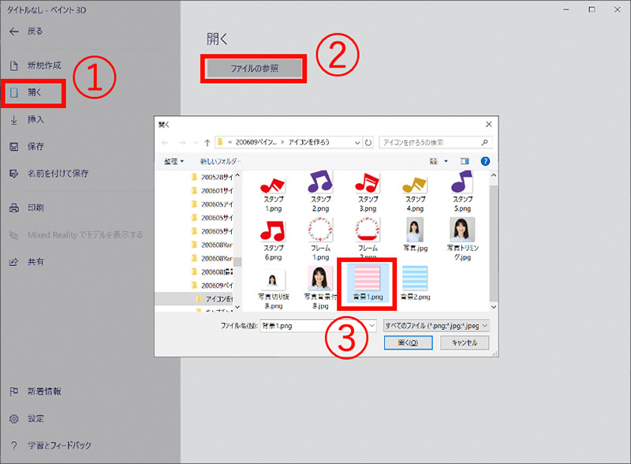
Task: Select the 背景2.png striped thumbnail
Action: coord(415,280)
